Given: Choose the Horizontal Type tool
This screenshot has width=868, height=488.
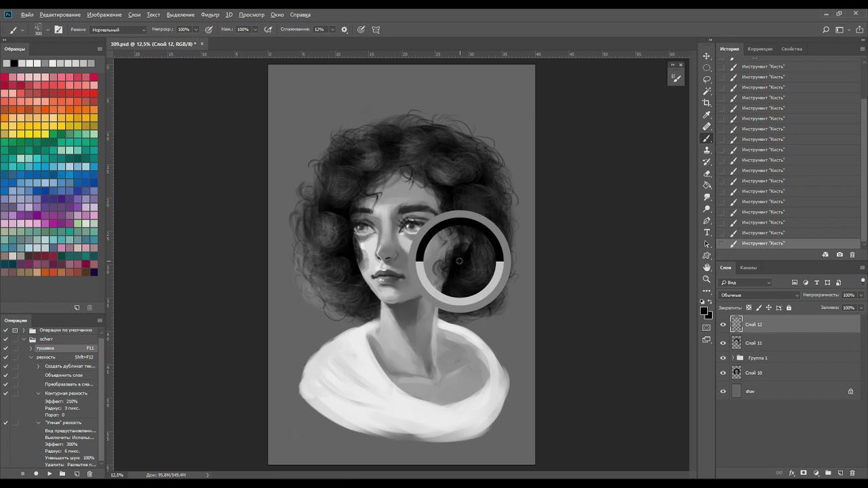Looking at the screenshot, I should pos(707,232).
